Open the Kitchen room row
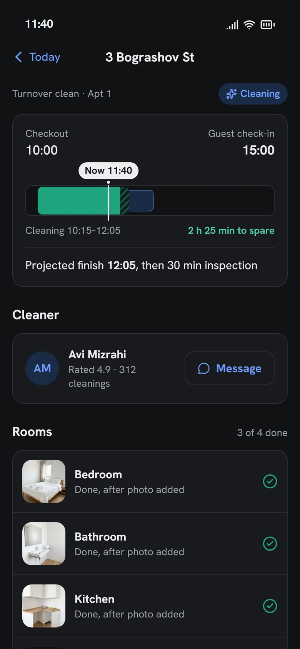Image resolution: width=300 pixels, height=649 pixels. (150, 606)
